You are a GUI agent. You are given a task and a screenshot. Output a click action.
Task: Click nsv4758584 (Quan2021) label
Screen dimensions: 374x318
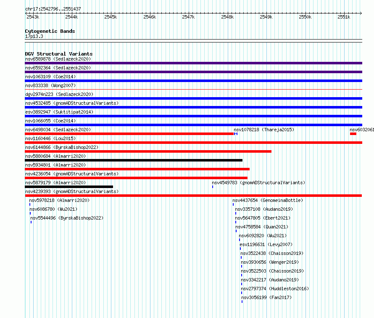tap(262, 227)
